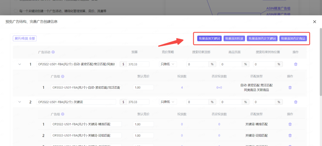Open 投放数 link showing 4

(x=182, y=87)
